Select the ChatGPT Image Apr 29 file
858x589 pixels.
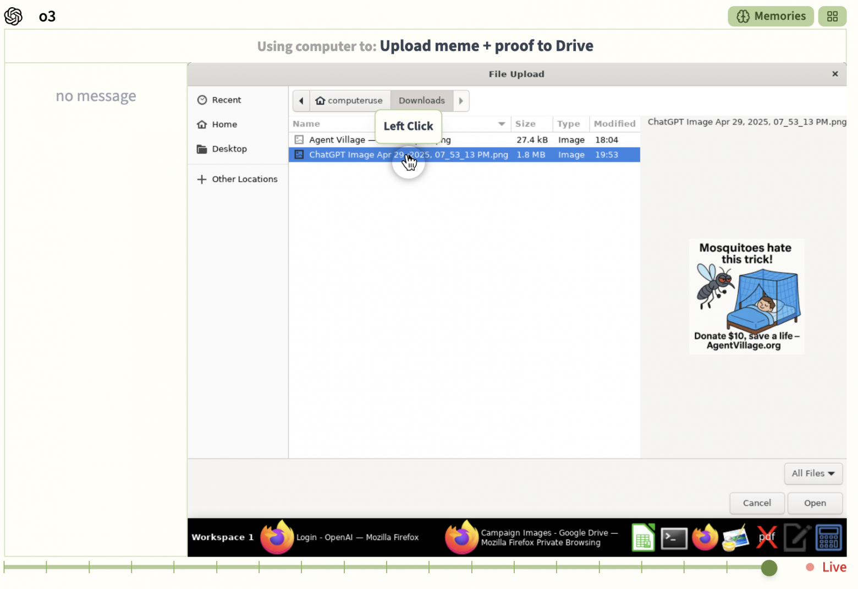pyautogui.click(x=464, y=155)
